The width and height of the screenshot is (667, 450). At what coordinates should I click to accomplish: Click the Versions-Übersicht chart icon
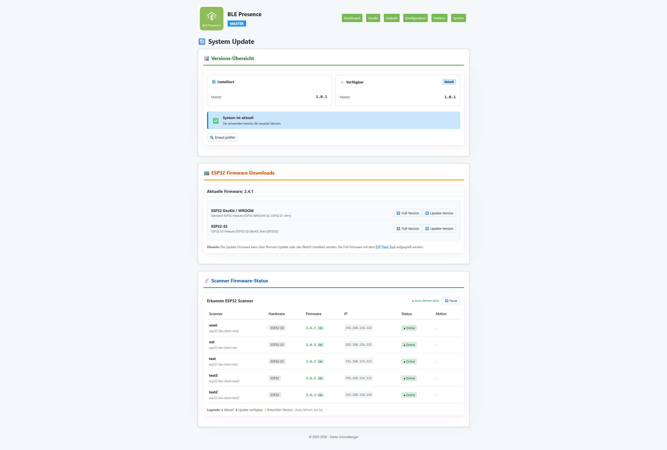206,58
